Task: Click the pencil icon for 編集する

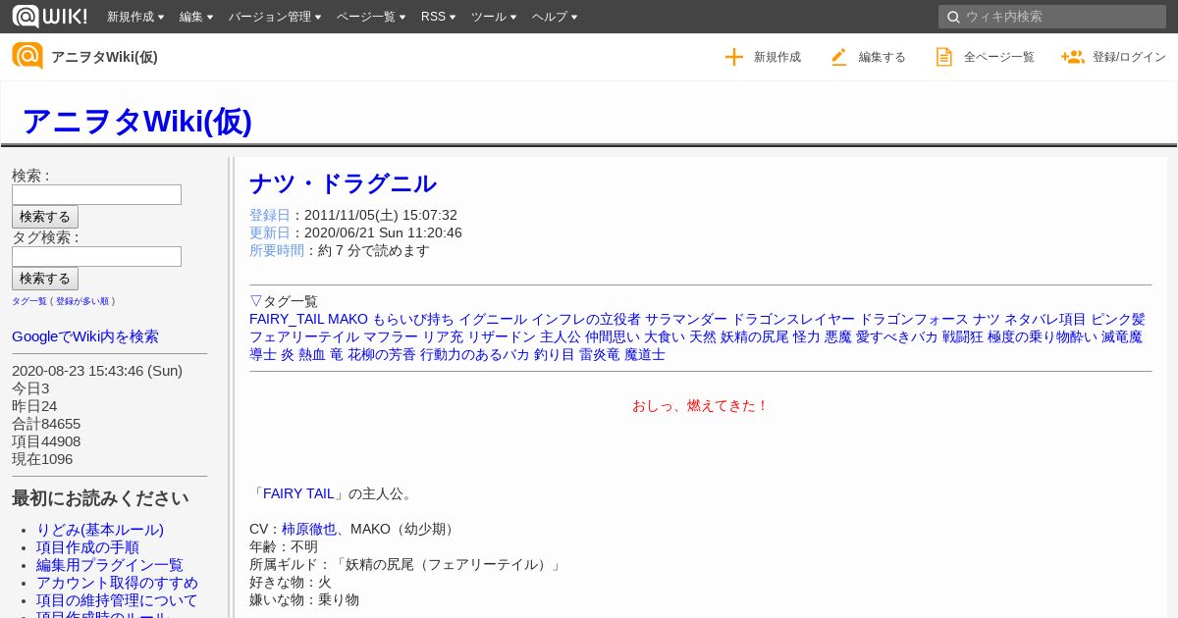Action: 838,57
